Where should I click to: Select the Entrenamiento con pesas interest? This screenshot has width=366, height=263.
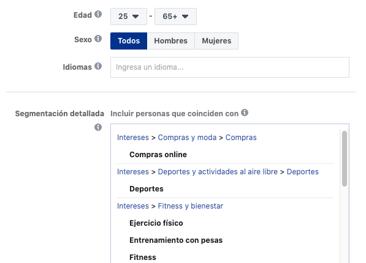(x=176, y=240)
